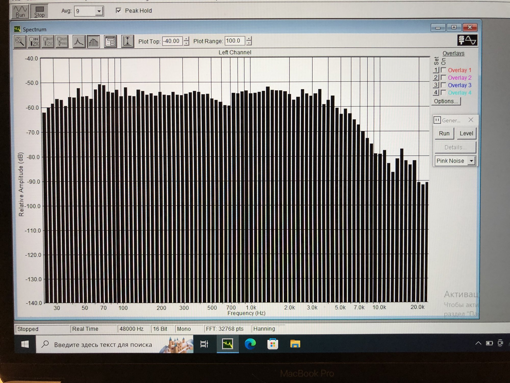510x383 pixels.
Task: Enable Overlay 3 checkbox
Action: [443, 85]
